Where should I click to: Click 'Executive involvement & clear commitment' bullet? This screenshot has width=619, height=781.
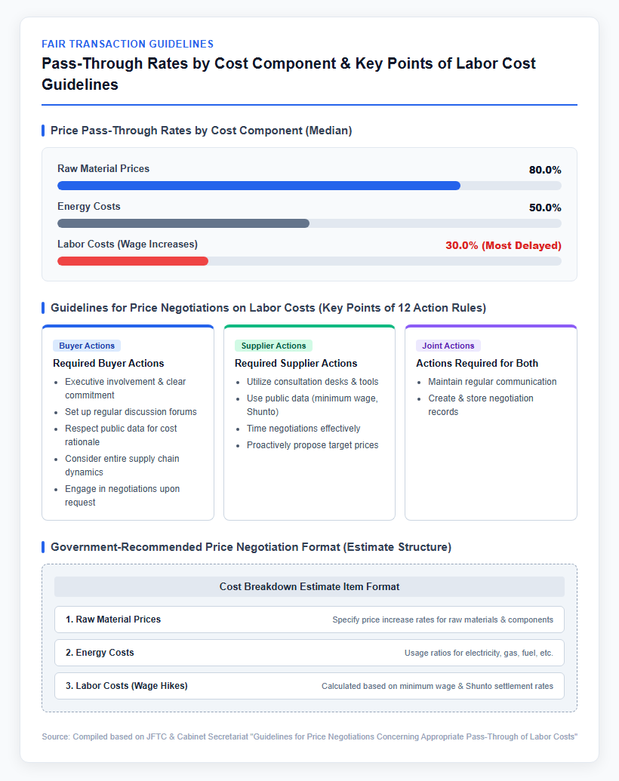pos(125,389)
